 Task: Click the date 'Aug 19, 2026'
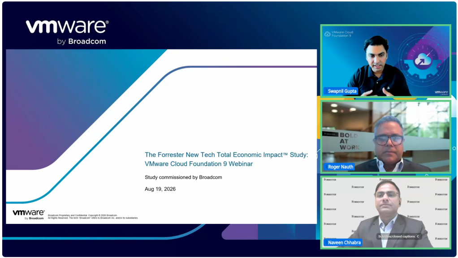point(160,189)
